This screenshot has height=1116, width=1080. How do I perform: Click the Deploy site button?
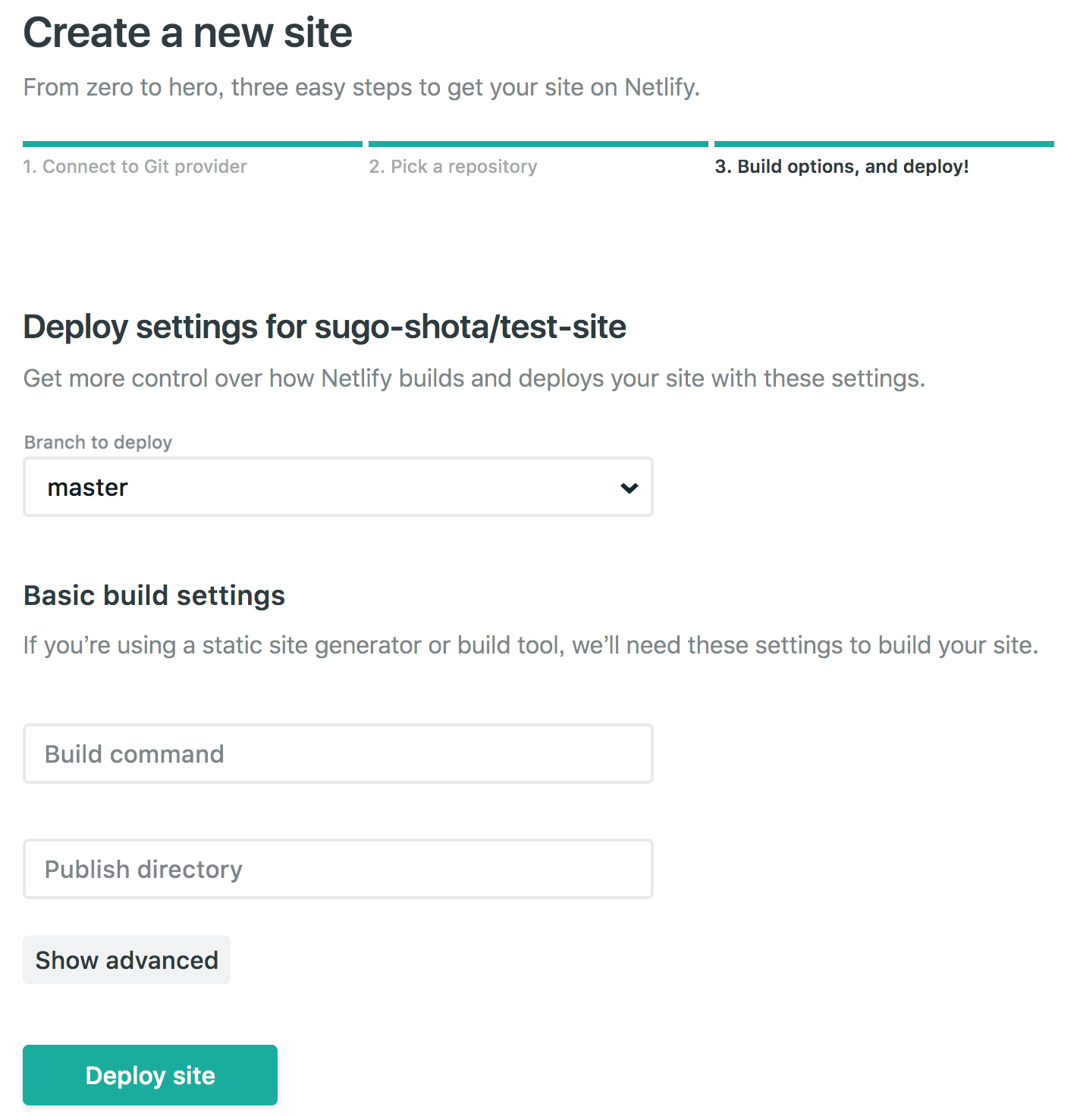150,1075
